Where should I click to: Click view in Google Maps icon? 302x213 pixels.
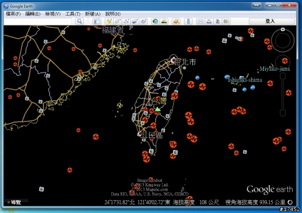click(226, 21)
